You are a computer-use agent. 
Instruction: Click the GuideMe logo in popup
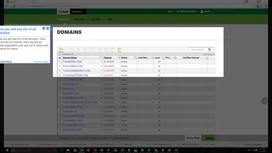(6, 62)
